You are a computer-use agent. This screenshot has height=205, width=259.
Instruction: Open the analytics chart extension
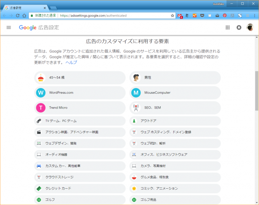pos(195,16)
